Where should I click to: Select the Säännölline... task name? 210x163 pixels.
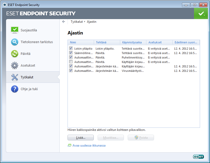(84, 53)
